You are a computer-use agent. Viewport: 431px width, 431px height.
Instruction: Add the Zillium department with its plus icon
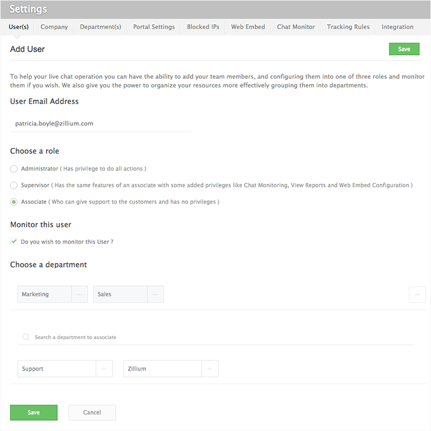coord(210,369)
